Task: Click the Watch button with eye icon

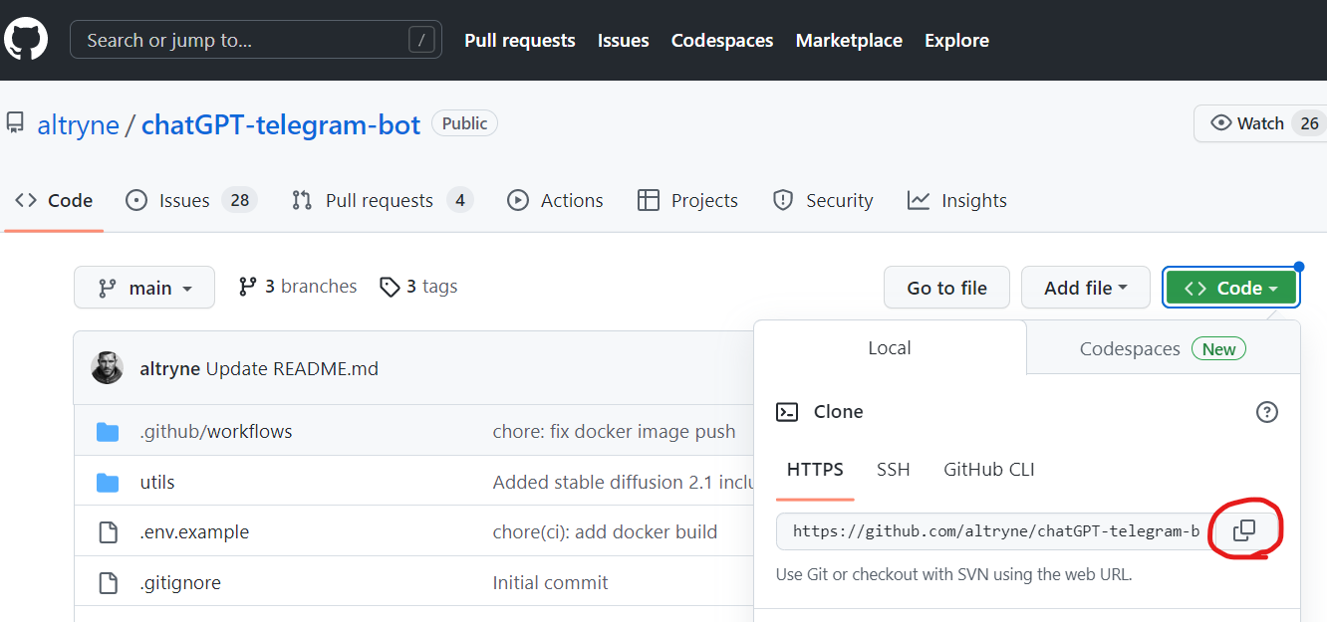Action: point(1248,123)
